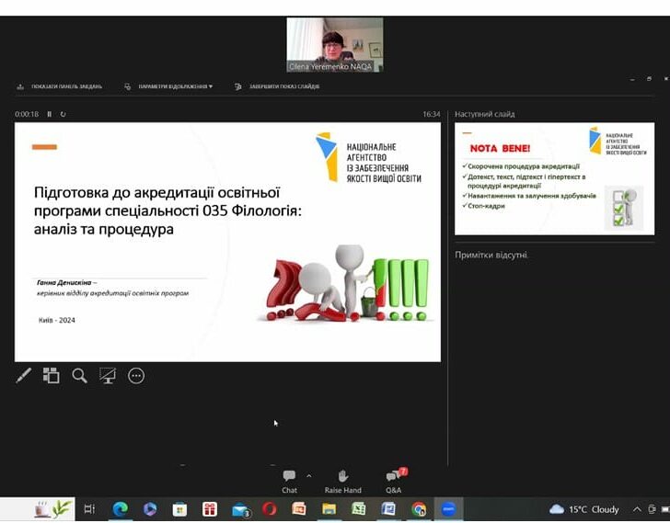Open the see all slides grid view
The image size is (670, 523).
point(52,375)
